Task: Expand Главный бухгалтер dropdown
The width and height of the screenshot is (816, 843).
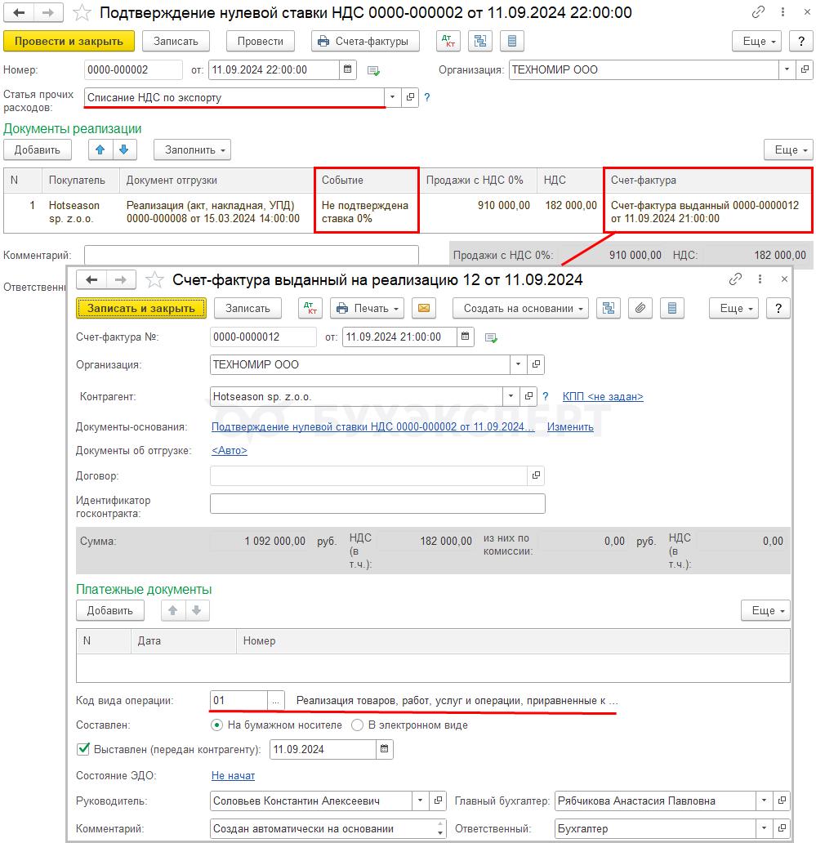Action: tap(764, 801)
